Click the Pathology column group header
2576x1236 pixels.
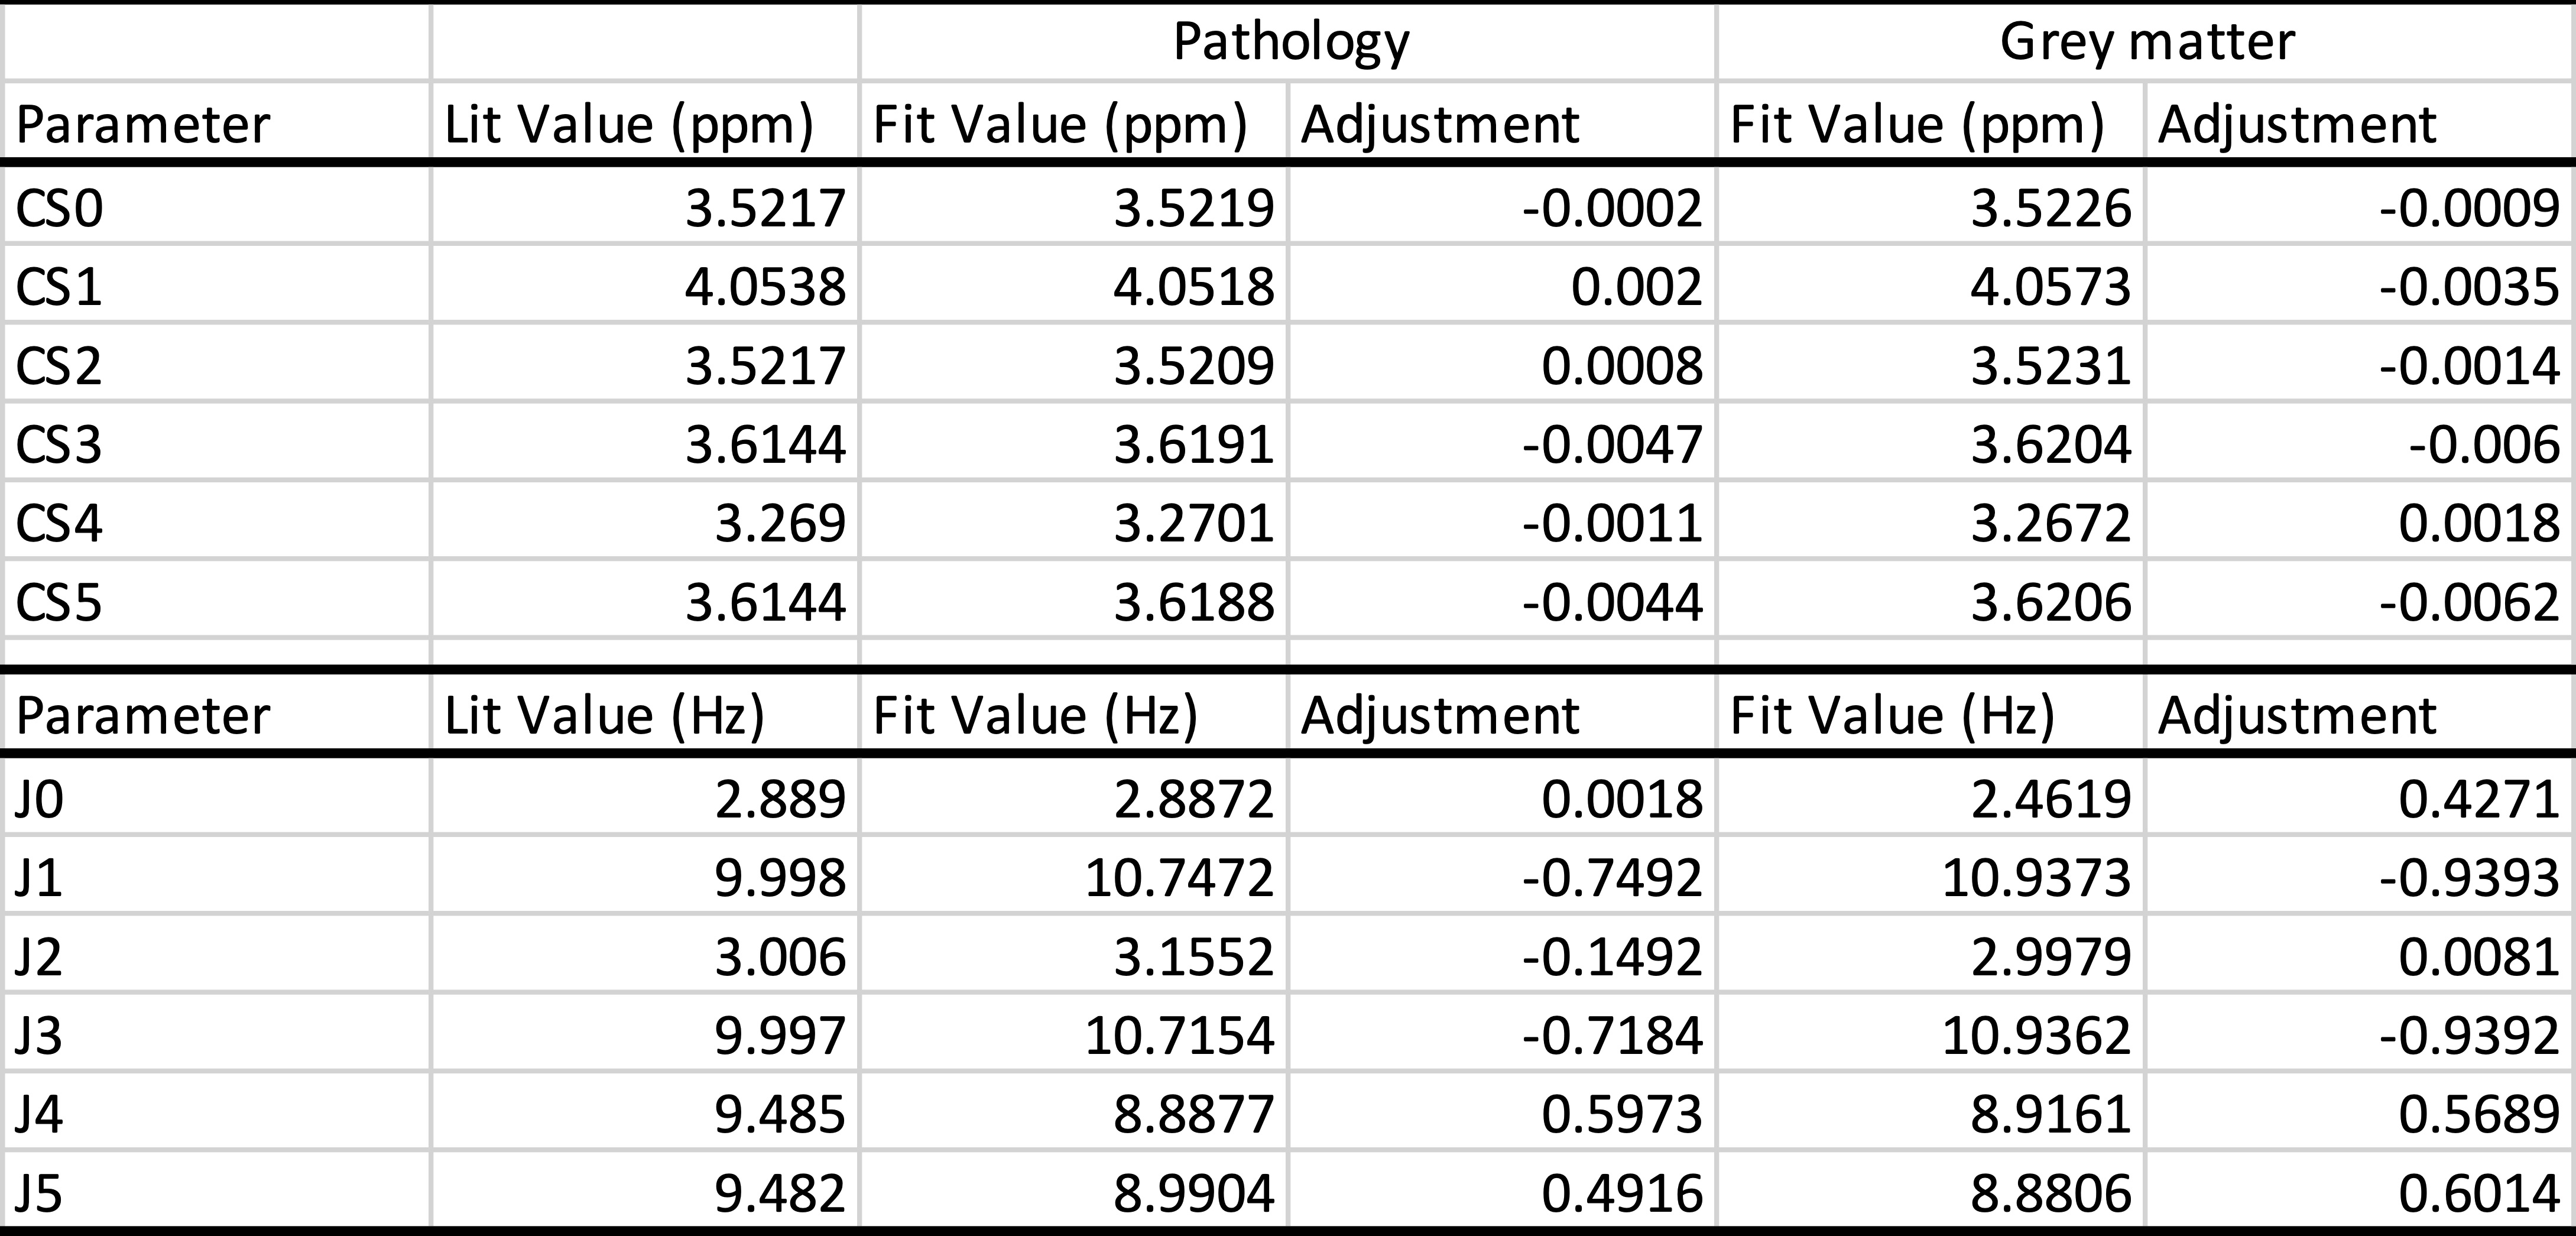tap(1290, 43)
